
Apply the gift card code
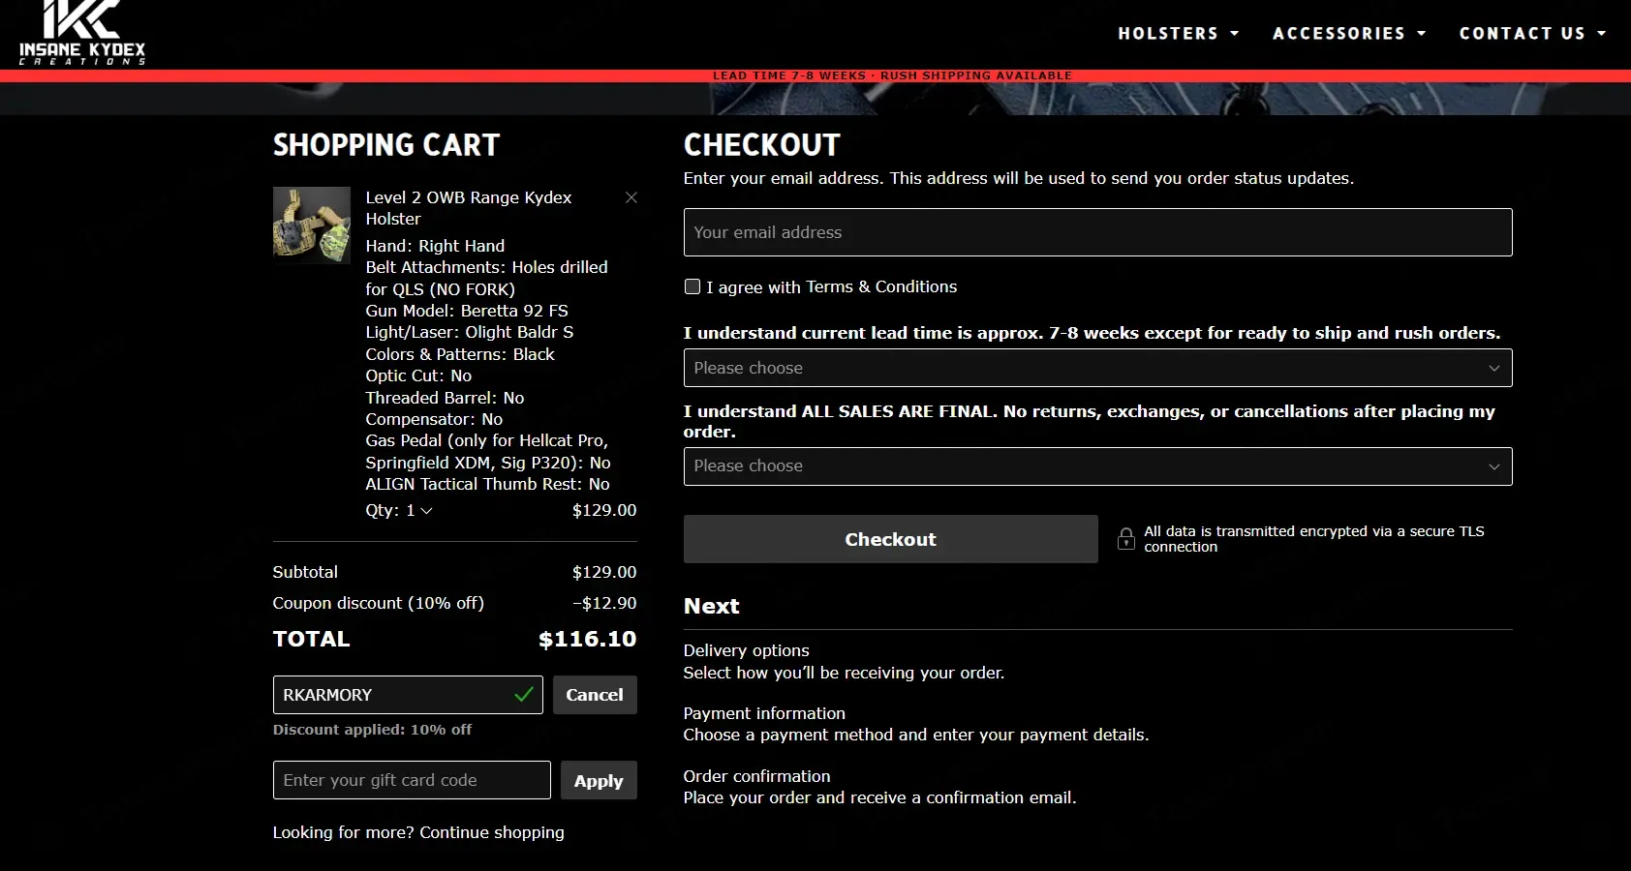[599, 780]
